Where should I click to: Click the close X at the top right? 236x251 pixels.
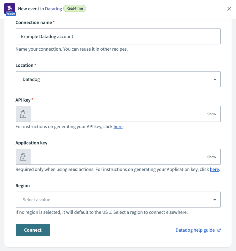click(229, 9)
